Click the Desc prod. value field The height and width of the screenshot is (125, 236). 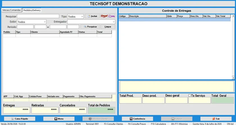pos(153,100)
